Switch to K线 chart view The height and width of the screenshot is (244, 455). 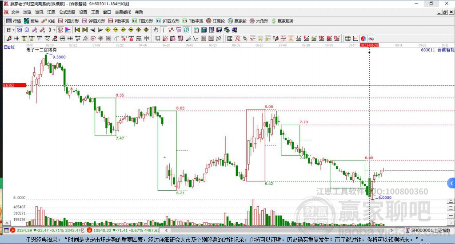tap(48, 21)
